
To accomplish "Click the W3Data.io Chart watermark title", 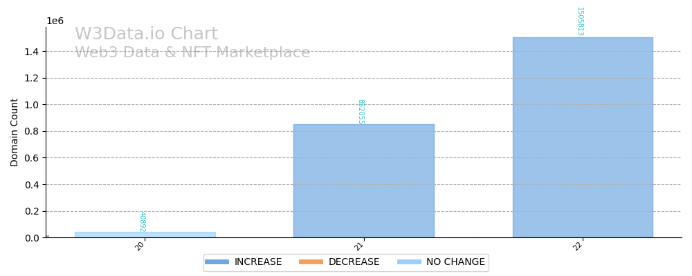I will [146, 34].
